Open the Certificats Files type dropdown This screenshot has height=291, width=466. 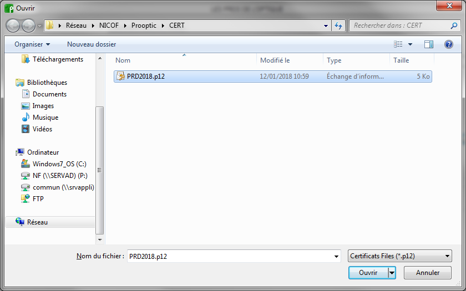(400, 256)
